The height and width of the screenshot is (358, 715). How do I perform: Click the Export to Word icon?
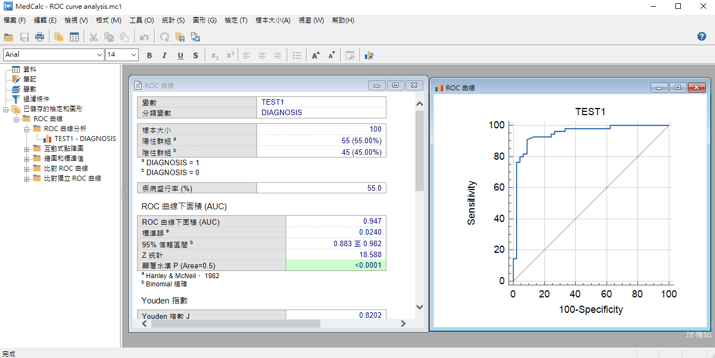point(195,37)
